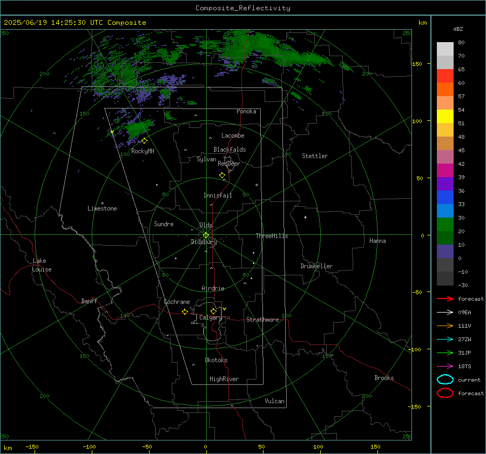Click the Innisfail label
Image resolution: width=486 pixels, height=454 pixels.
pos(218,195)
